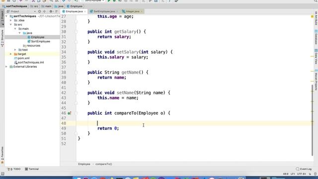Viewport: 318px width, 179px height.
Task: Click the yellow inspection indicator atop the scrollbar
Action: click(312, 16)
